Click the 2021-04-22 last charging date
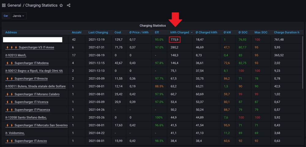 point(97,133)
